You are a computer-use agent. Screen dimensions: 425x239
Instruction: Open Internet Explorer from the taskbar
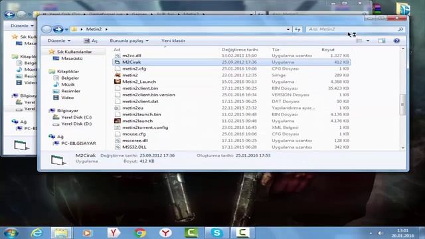(37, 233)
